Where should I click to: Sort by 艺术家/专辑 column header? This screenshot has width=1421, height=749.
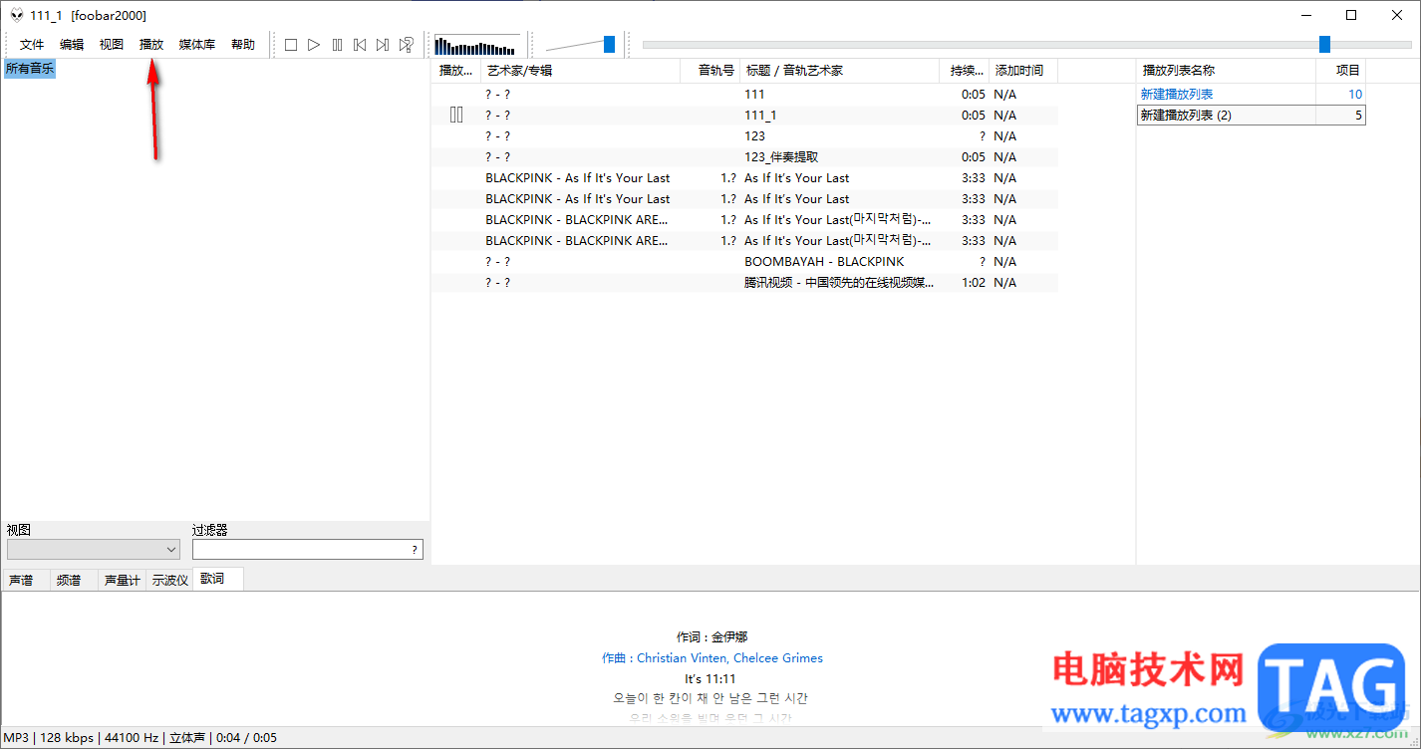point(581,71)
